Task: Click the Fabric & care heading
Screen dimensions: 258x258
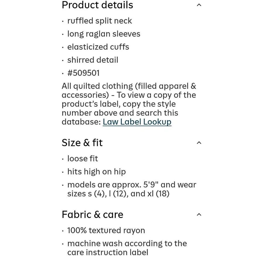Action: [x=92, y=214]
